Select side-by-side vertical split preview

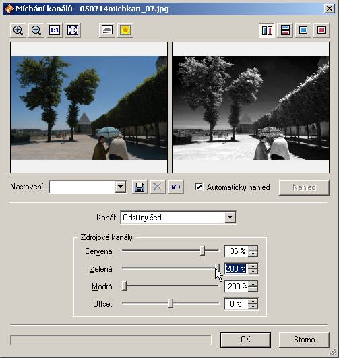267,30
